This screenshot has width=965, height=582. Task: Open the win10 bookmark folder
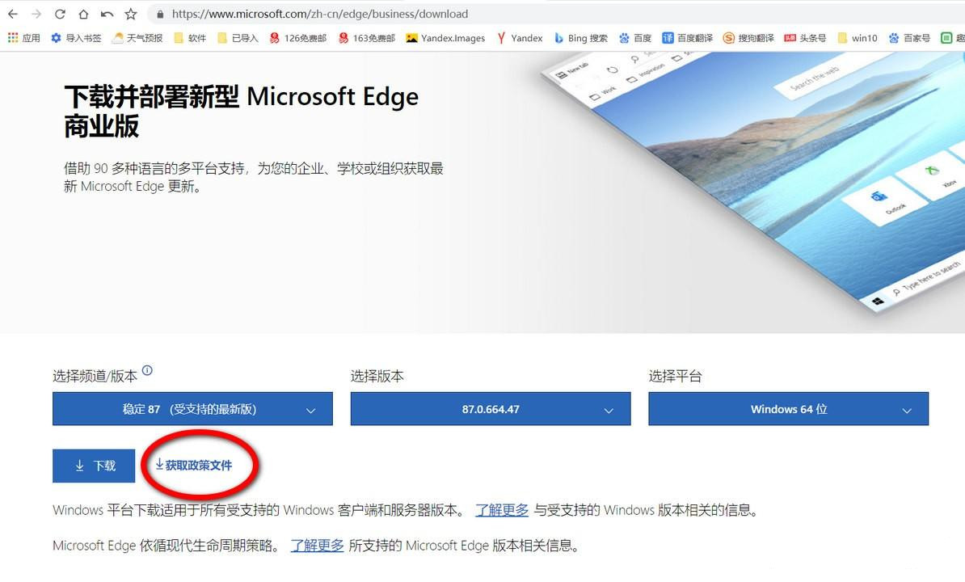(858, 38)
